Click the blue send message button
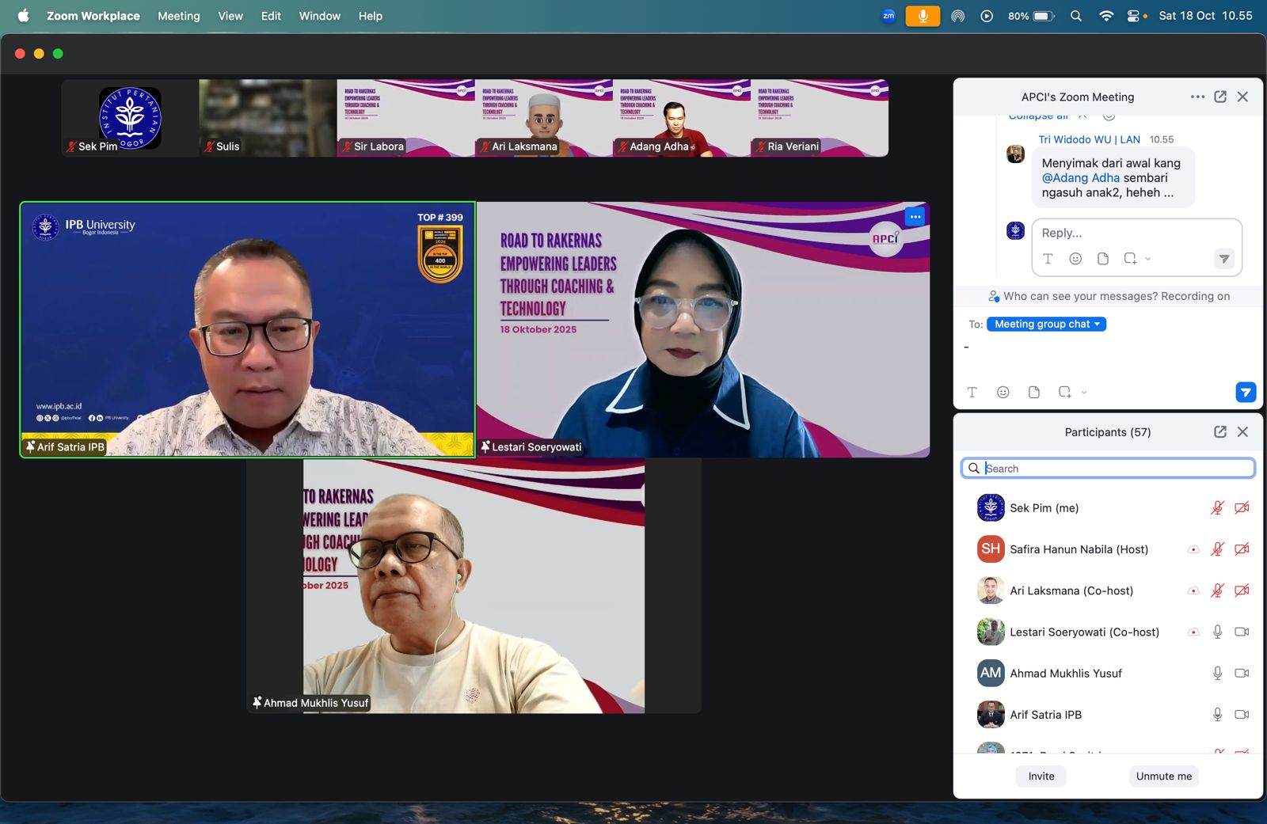The width and height of the screenshot is (1267, 824). tap(1245, 392)
